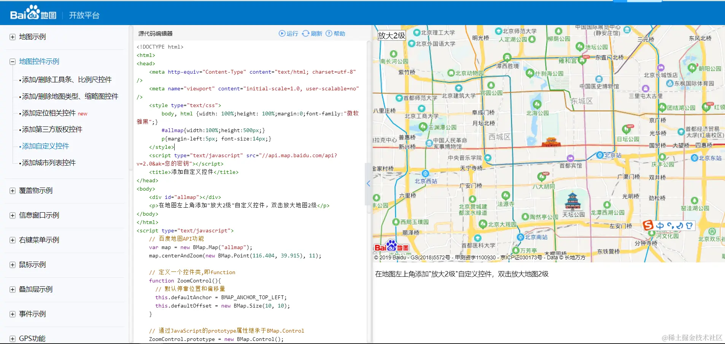Toggle Chinese/English mode in Sogou toolbar
Viewport: 725px width, 344px height.
click(660, 226)
